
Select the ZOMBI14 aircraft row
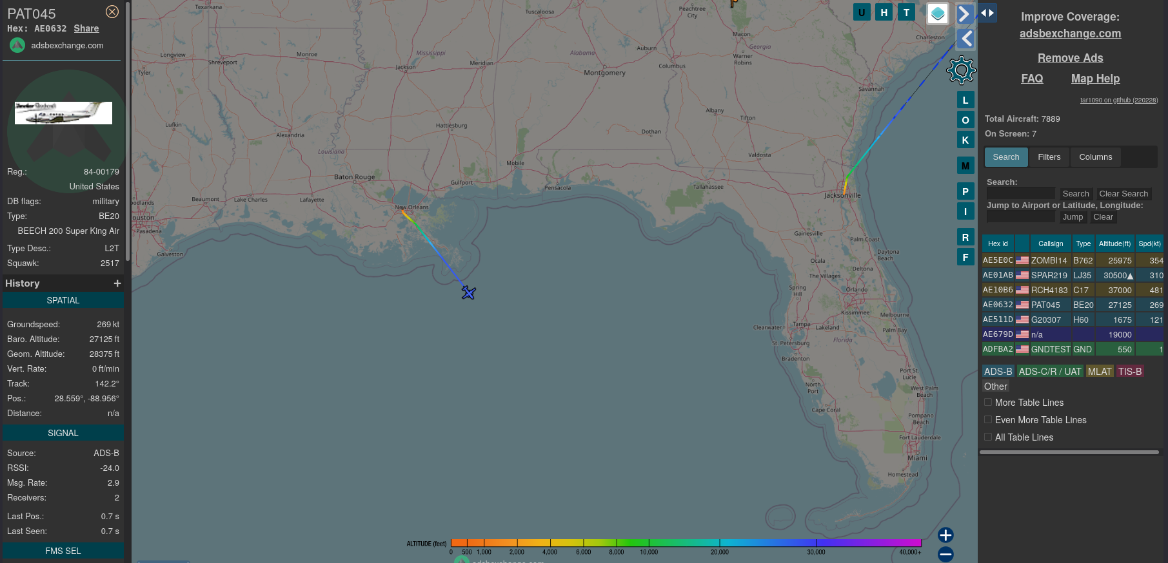[x=1073, y=260]
